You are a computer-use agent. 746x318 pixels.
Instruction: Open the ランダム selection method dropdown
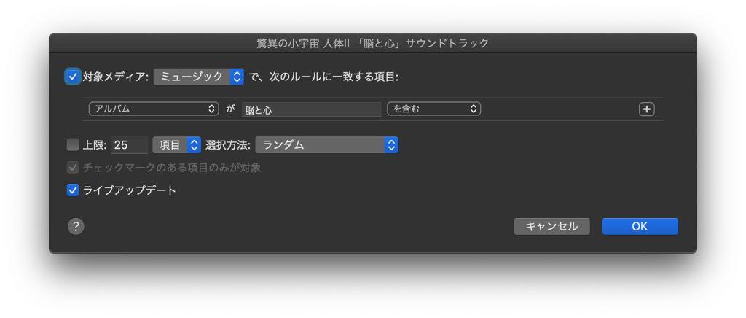(326, 145)
